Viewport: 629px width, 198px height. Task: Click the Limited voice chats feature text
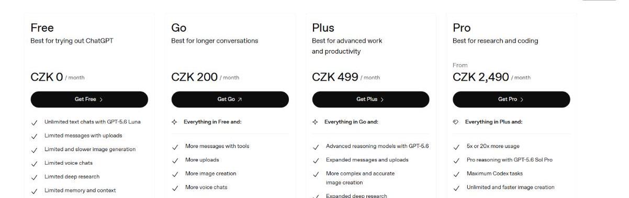(x=69, y=163)
